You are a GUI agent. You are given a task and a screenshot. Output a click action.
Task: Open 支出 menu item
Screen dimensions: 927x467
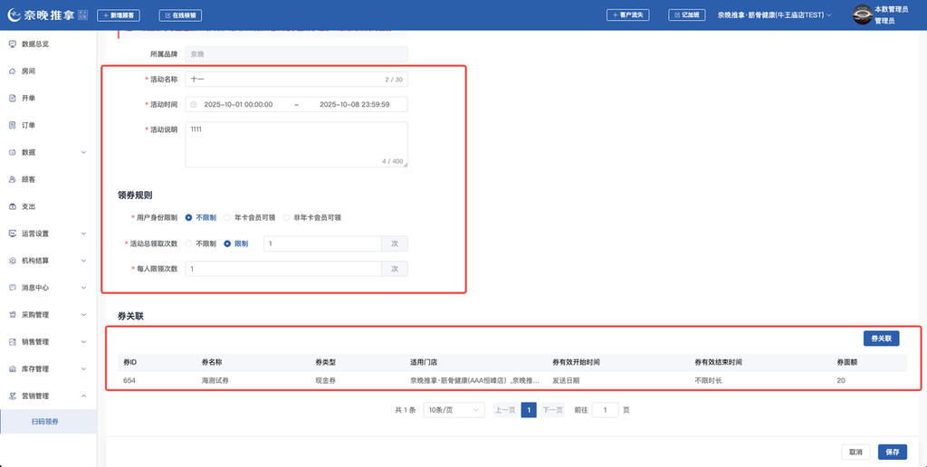(49, 206)
